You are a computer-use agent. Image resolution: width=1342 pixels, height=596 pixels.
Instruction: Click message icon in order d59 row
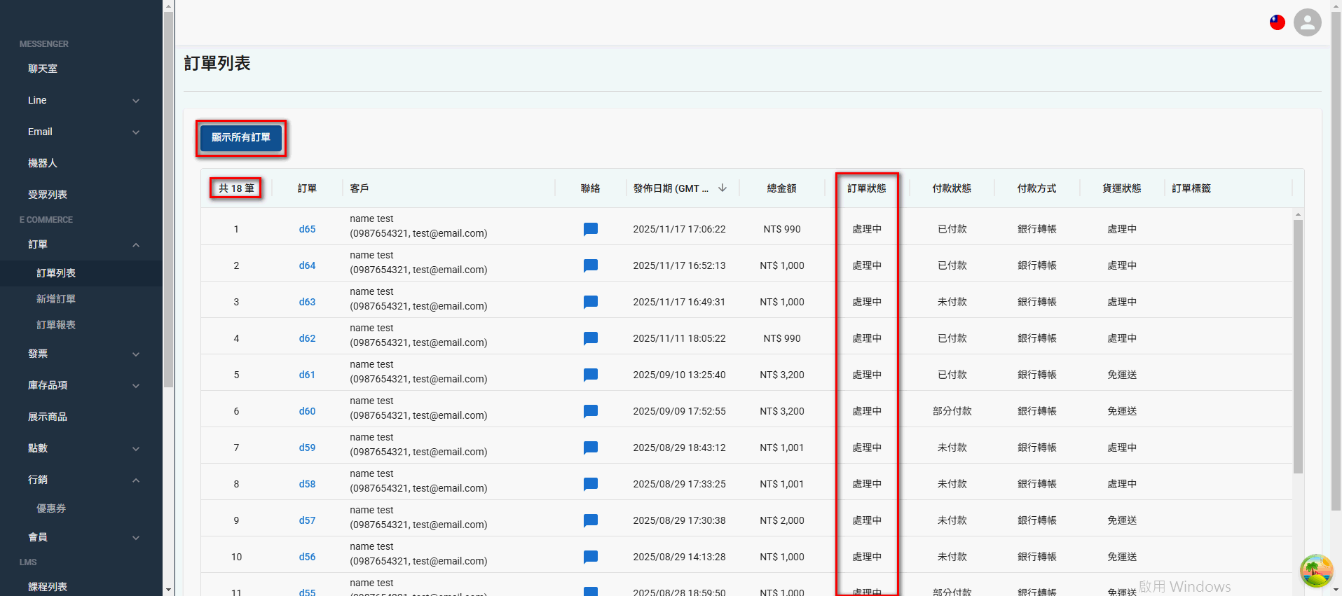tap(590, 448)
